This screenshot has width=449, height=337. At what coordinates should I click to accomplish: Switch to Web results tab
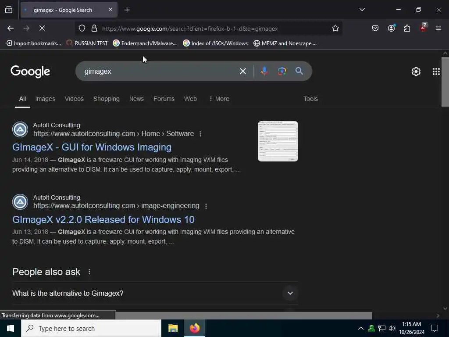click(190, 99)
